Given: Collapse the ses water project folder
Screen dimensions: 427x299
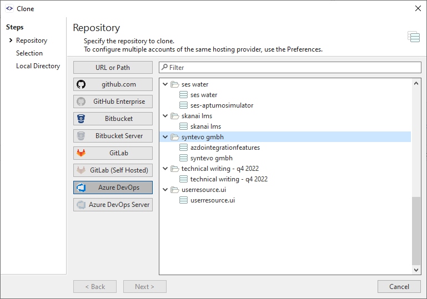Looking at the screenshot, I should pos(165,84).
